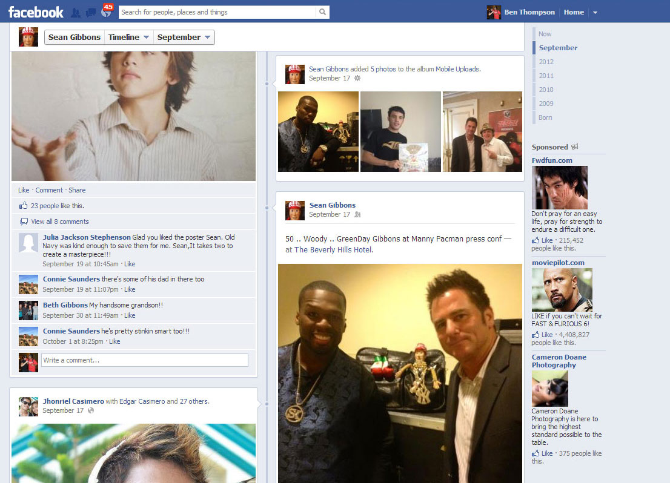Select September in timeline navigator
The width and height of the screenshot is (670, 483).
pyautogui.click(x=558, y=48)
